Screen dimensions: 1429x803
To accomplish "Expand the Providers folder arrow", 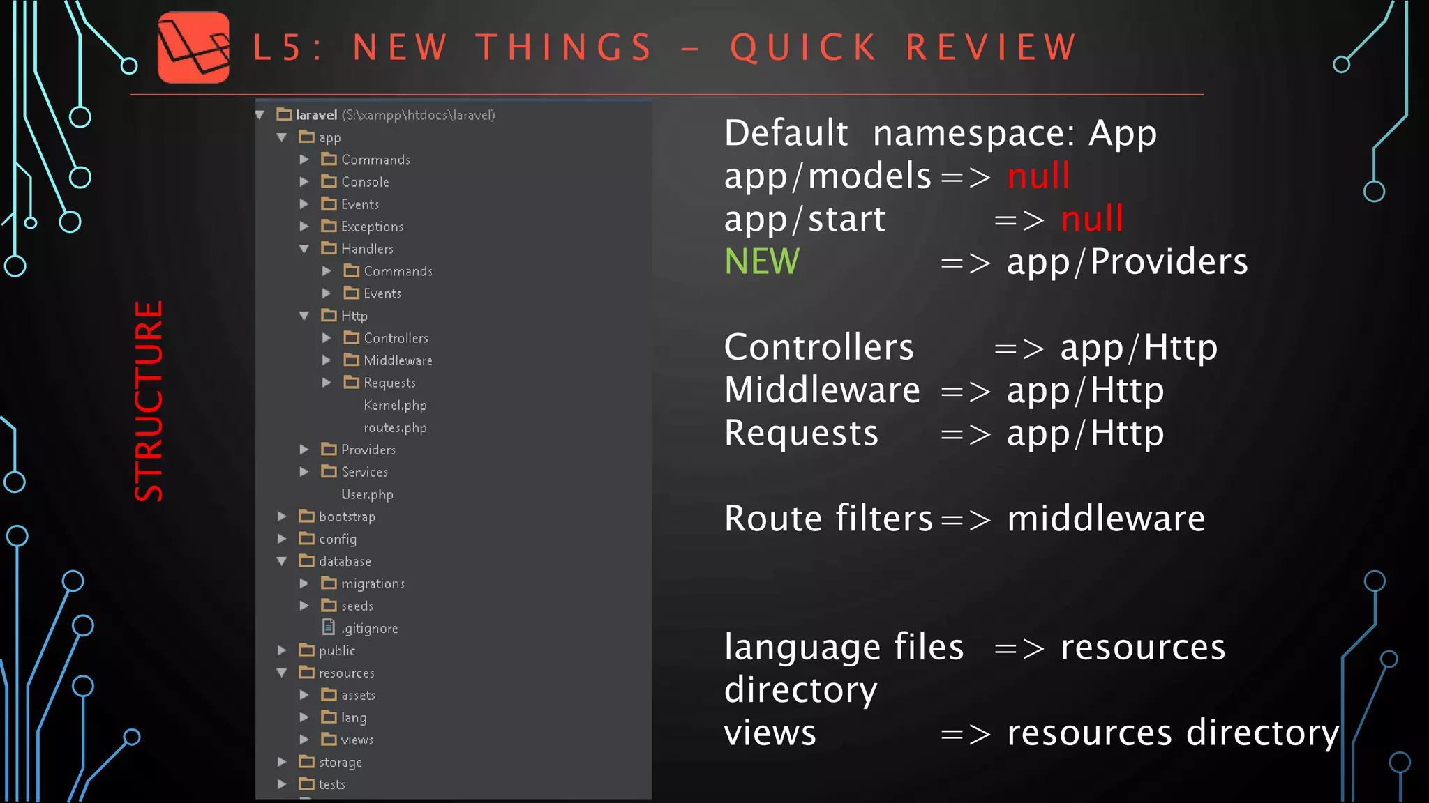I will 304,450.
